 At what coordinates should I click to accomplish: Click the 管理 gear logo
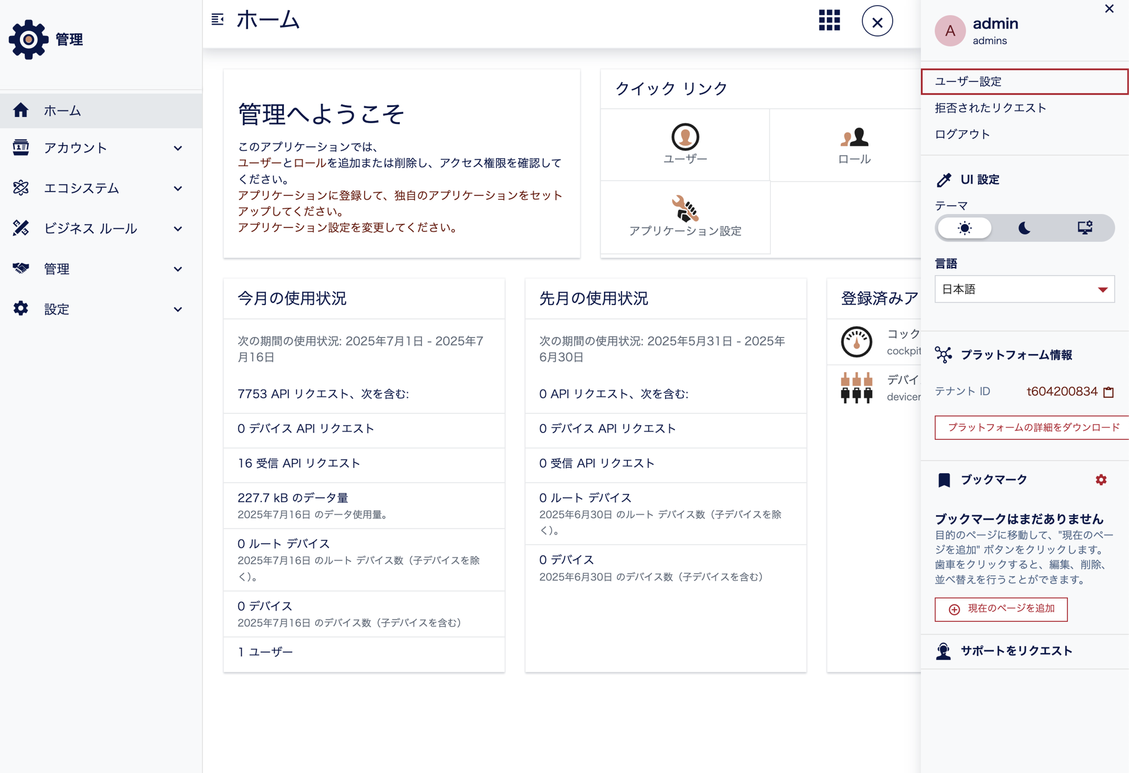coord(29,39)
